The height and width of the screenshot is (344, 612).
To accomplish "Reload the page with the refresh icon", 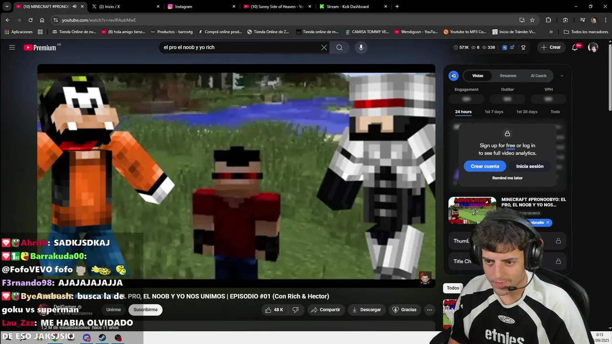I will pyautogui.click(x=31, y=20).
